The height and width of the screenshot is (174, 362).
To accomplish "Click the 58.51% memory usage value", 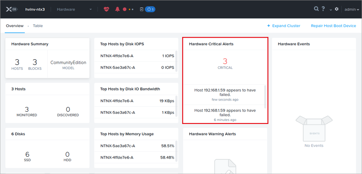I will click(x=167, y=146).
